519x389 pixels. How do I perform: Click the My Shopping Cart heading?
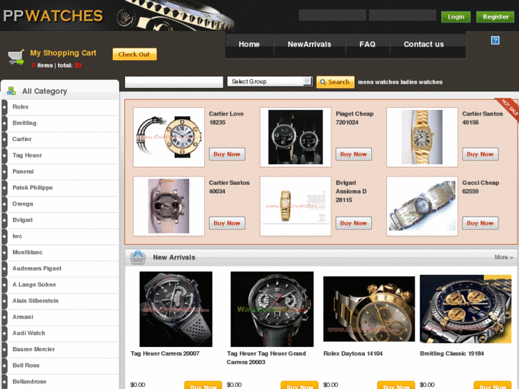point(63,53)
